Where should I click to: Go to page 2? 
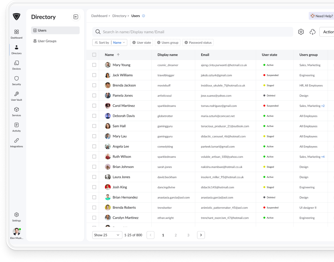click(x=175, y=235)
